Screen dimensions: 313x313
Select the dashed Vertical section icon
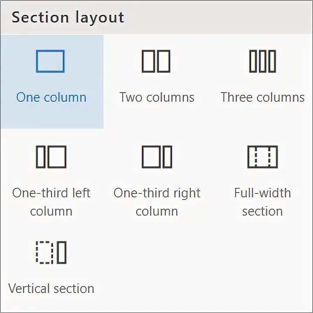tap(51, 253)
